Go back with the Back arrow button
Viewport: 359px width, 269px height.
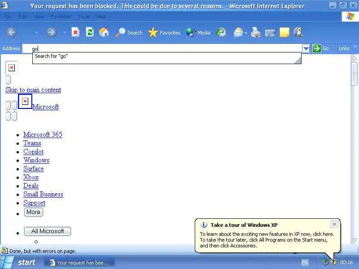tap(12, 33)
